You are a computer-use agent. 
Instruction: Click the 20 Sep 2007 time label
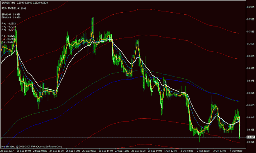7,151
